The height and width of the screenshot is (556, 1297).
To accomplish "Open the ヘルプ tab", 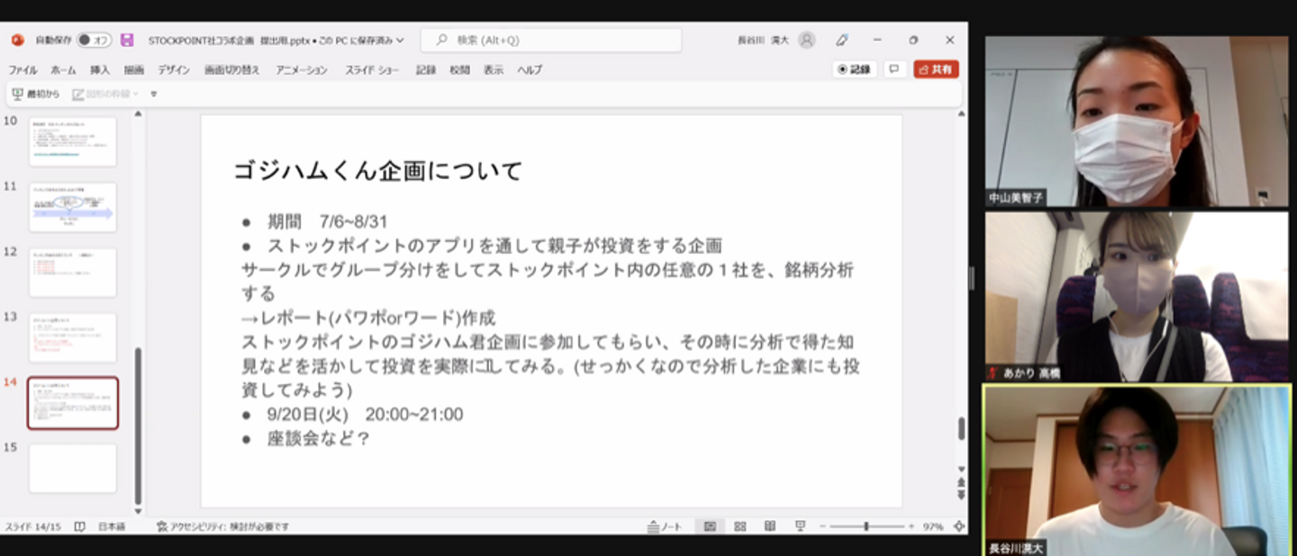I will pyautogui.click(x=530, y=69).
